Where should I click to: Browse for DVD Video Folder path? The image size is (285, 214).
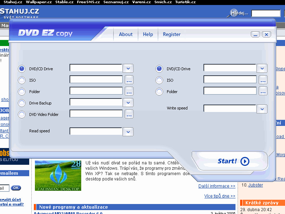(129, 114)
